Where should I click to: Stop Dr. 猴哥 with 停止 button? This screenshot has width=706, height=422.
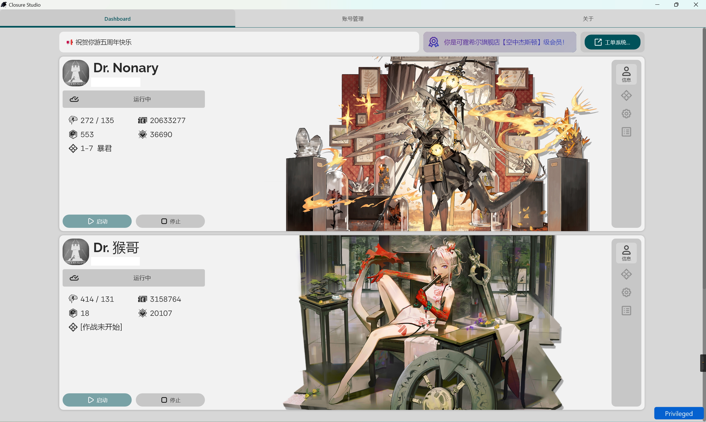coord(170,400)
